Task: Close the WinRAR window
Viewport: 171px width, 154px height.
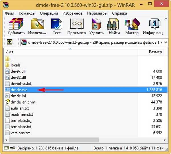Action: click(x=161, y=4)
